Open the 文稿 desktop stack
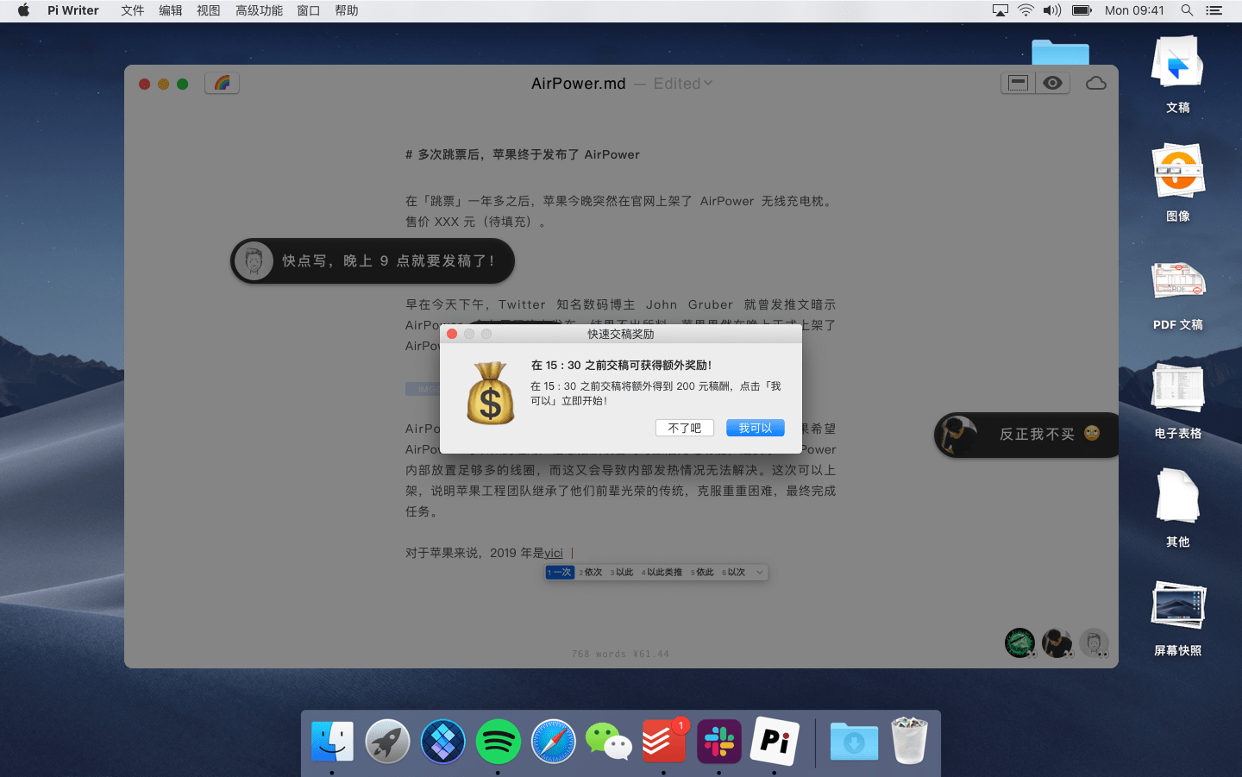The height and width of the screenshot is (777, 1242). tap(1177, 75)
